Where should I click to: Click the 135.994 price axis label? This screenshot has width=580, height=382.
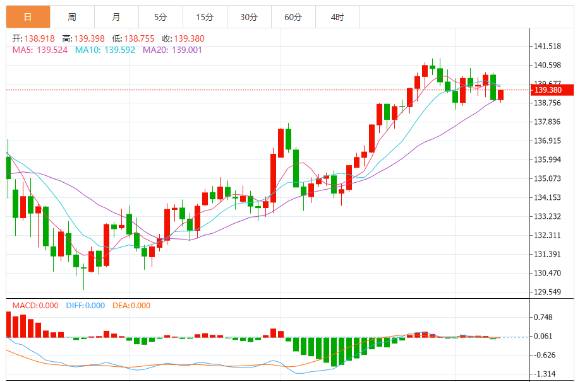coord(547,159)
